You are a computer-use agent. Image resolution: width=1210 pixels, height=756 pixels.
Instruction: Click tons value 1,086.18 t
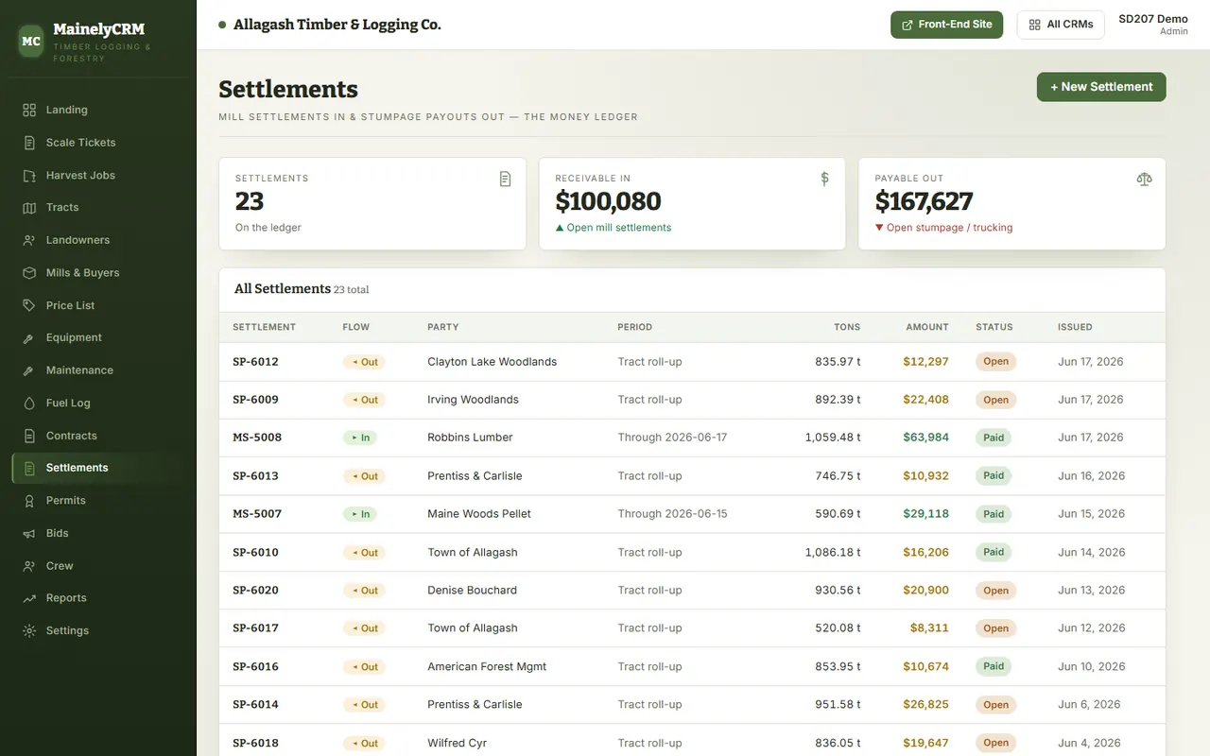(833, 553)
